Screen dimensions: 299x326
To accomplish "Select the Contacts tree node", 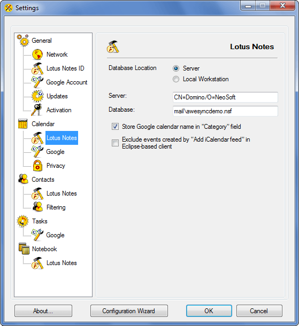I will pyautogui.click(x=43, y=180).
